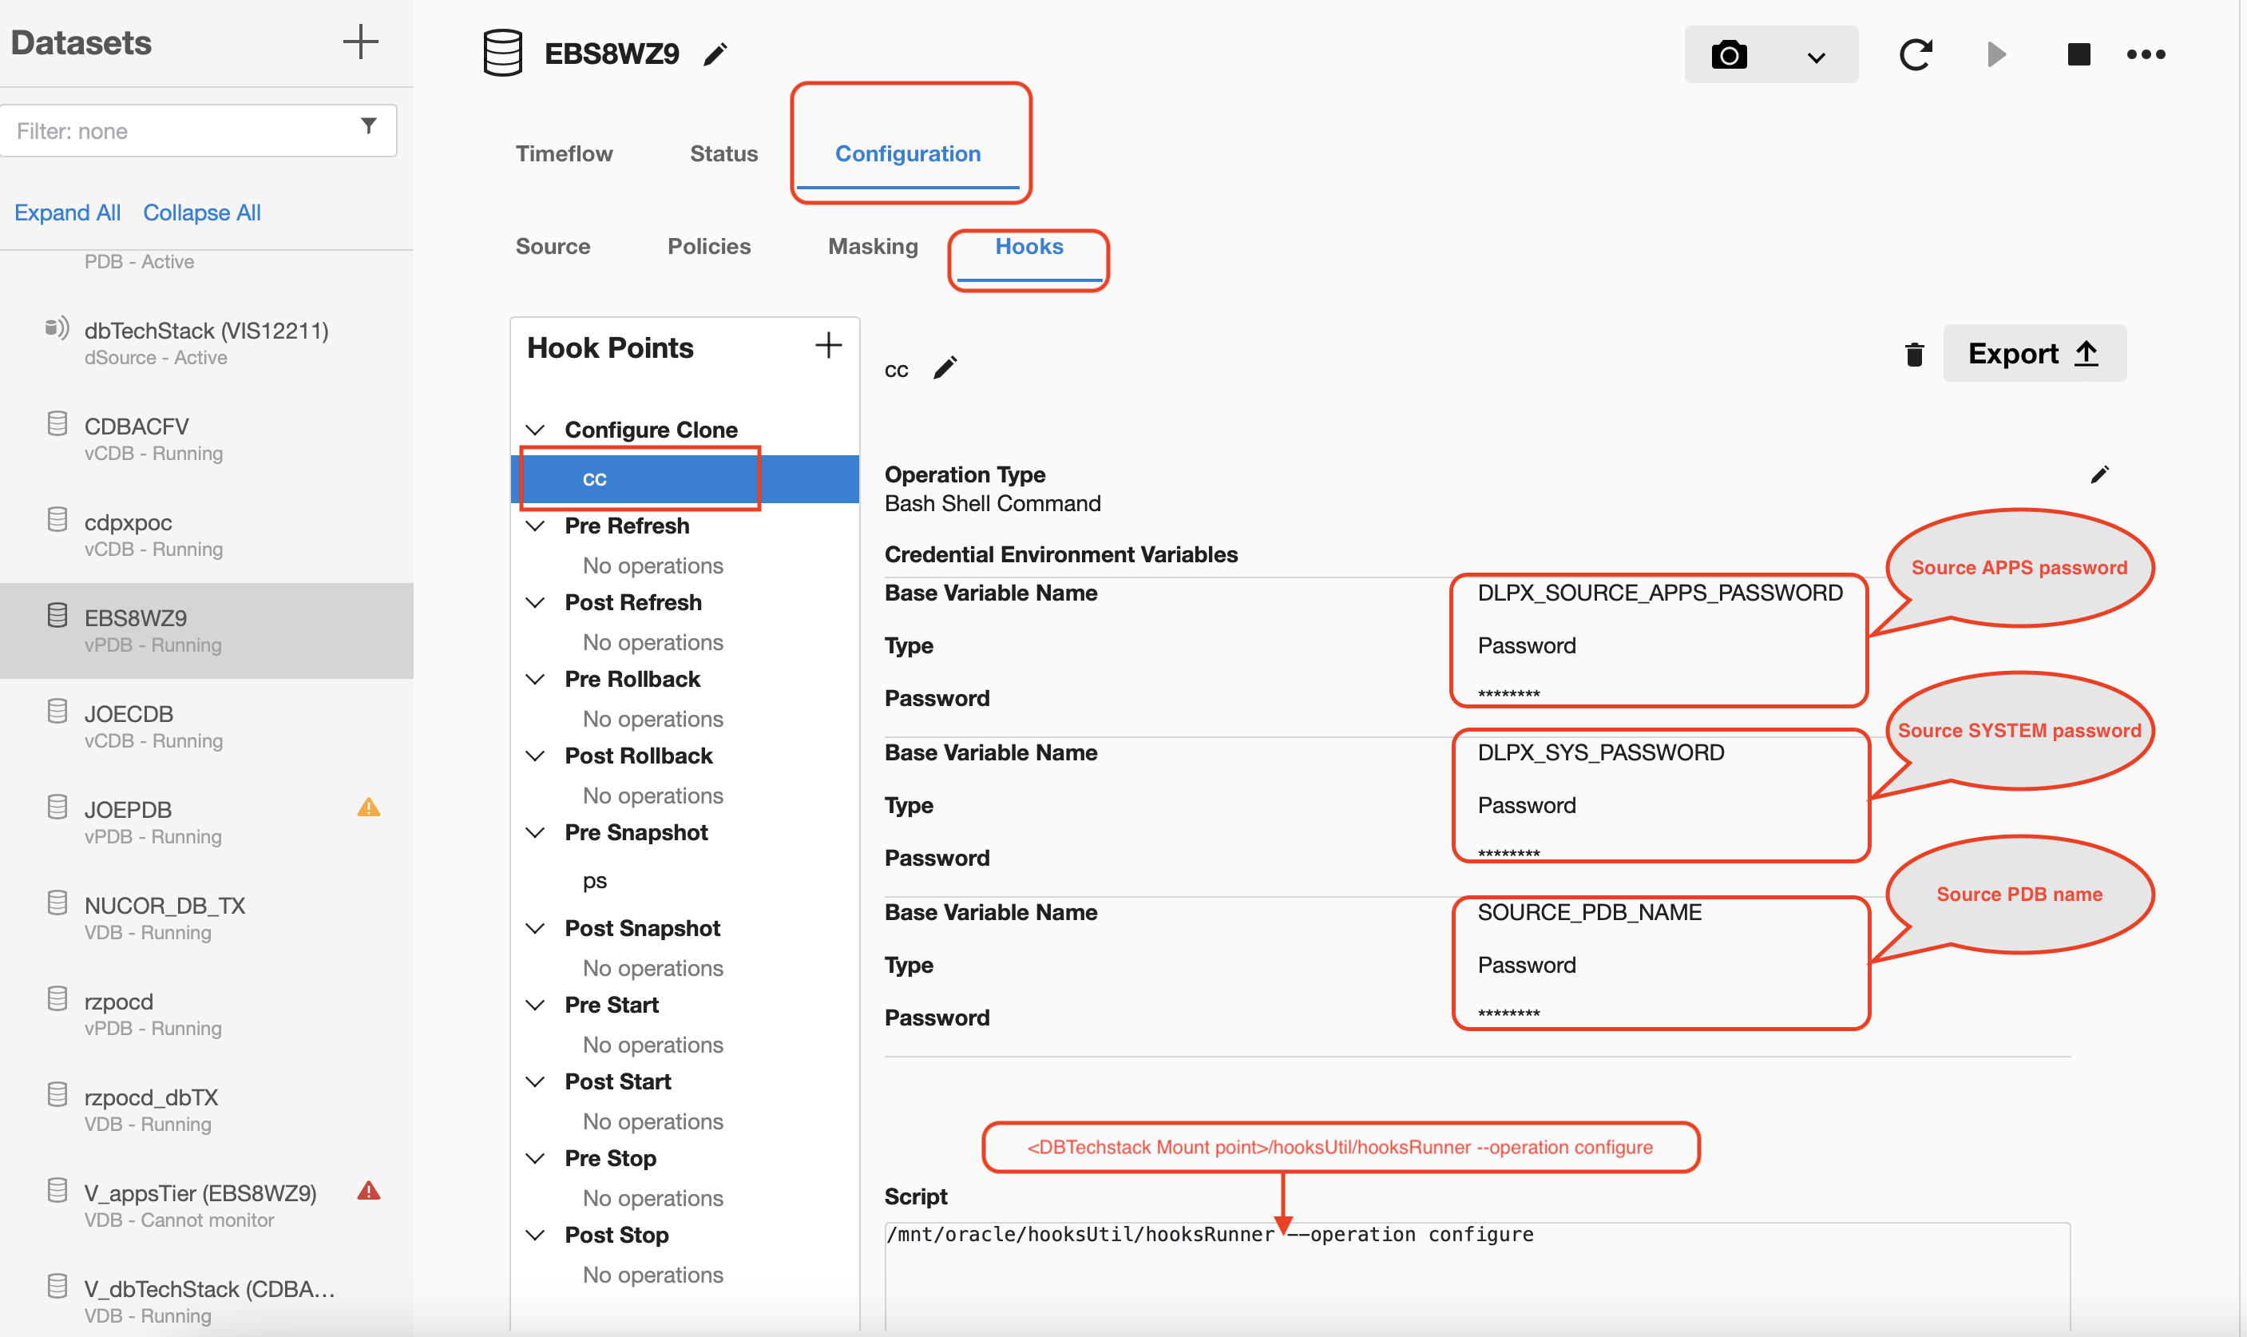Switch to the Policies configuration tab
The width and height of the screenshot is (2247, 1337).
click(x=710, y=245)
